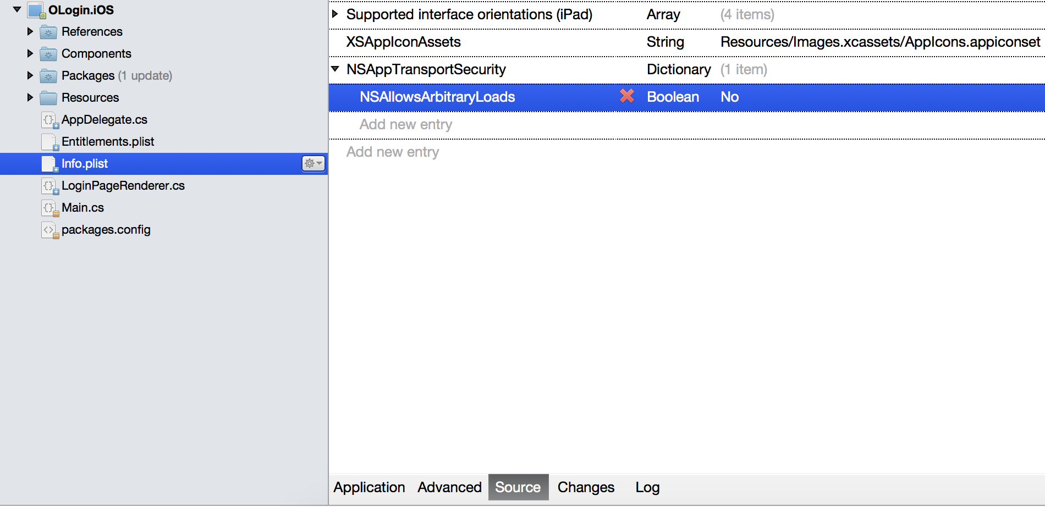Add new entry inside NSAppTransportSecurity
Viewport: 1045px width, 507px height.
pos(406,125)
